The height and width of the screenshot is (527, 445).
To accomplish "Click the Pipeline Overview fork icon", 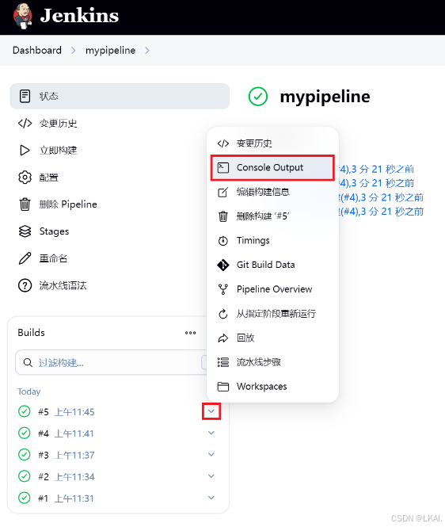I will (223, 289).
